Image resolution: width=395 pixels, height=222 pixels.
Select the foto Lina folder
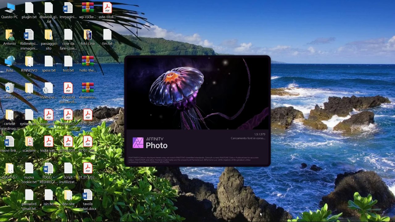click(x=88, y=38)
